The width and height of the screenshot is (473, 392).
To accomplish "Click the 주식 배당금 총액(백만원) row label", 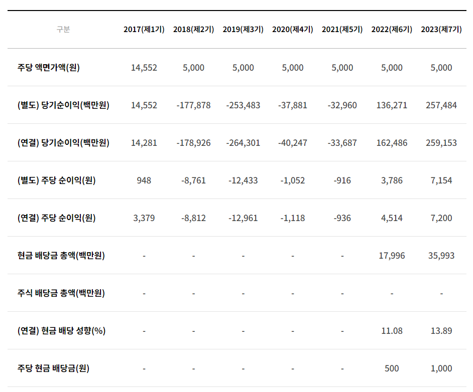I will [x=61, y=293].
